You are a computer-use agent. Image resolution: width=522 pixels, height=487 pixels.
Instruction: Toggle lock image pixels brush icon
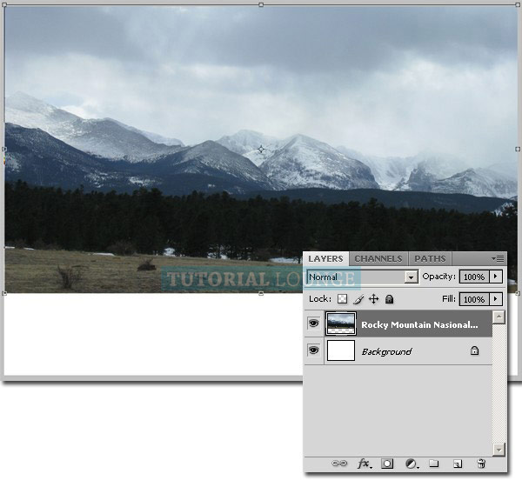pyautogui.click(x=358, y=299)
